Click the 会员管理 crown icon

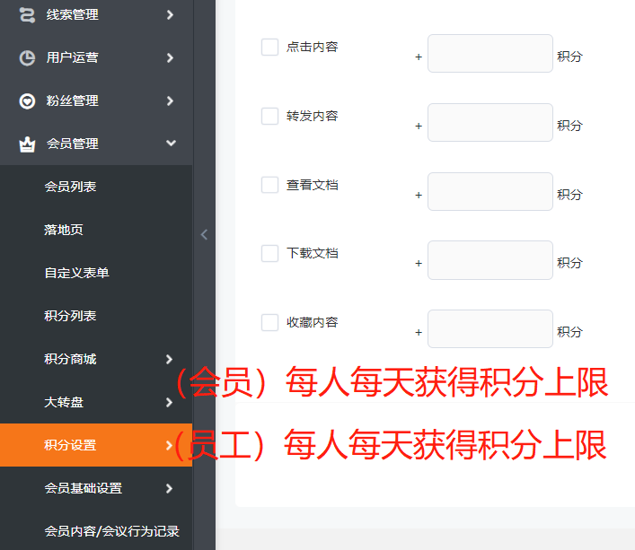tap(27, 144)
